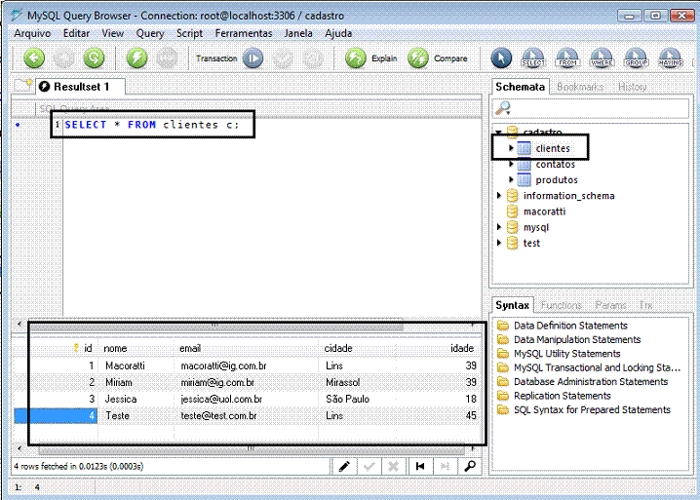The image size is (700, 500).
Task: Open Data Definition Statements folder
Action: [570, 326]
